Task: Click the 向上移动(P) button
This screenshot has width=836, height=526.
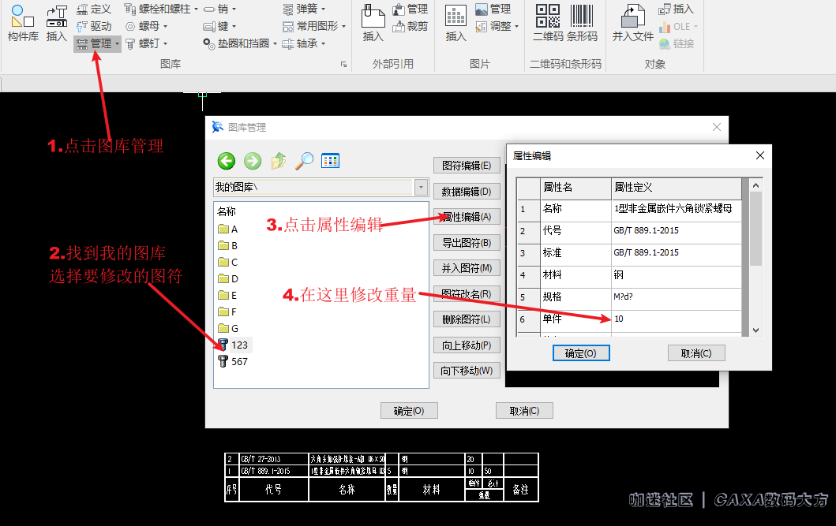Action: tap(467, 345)
